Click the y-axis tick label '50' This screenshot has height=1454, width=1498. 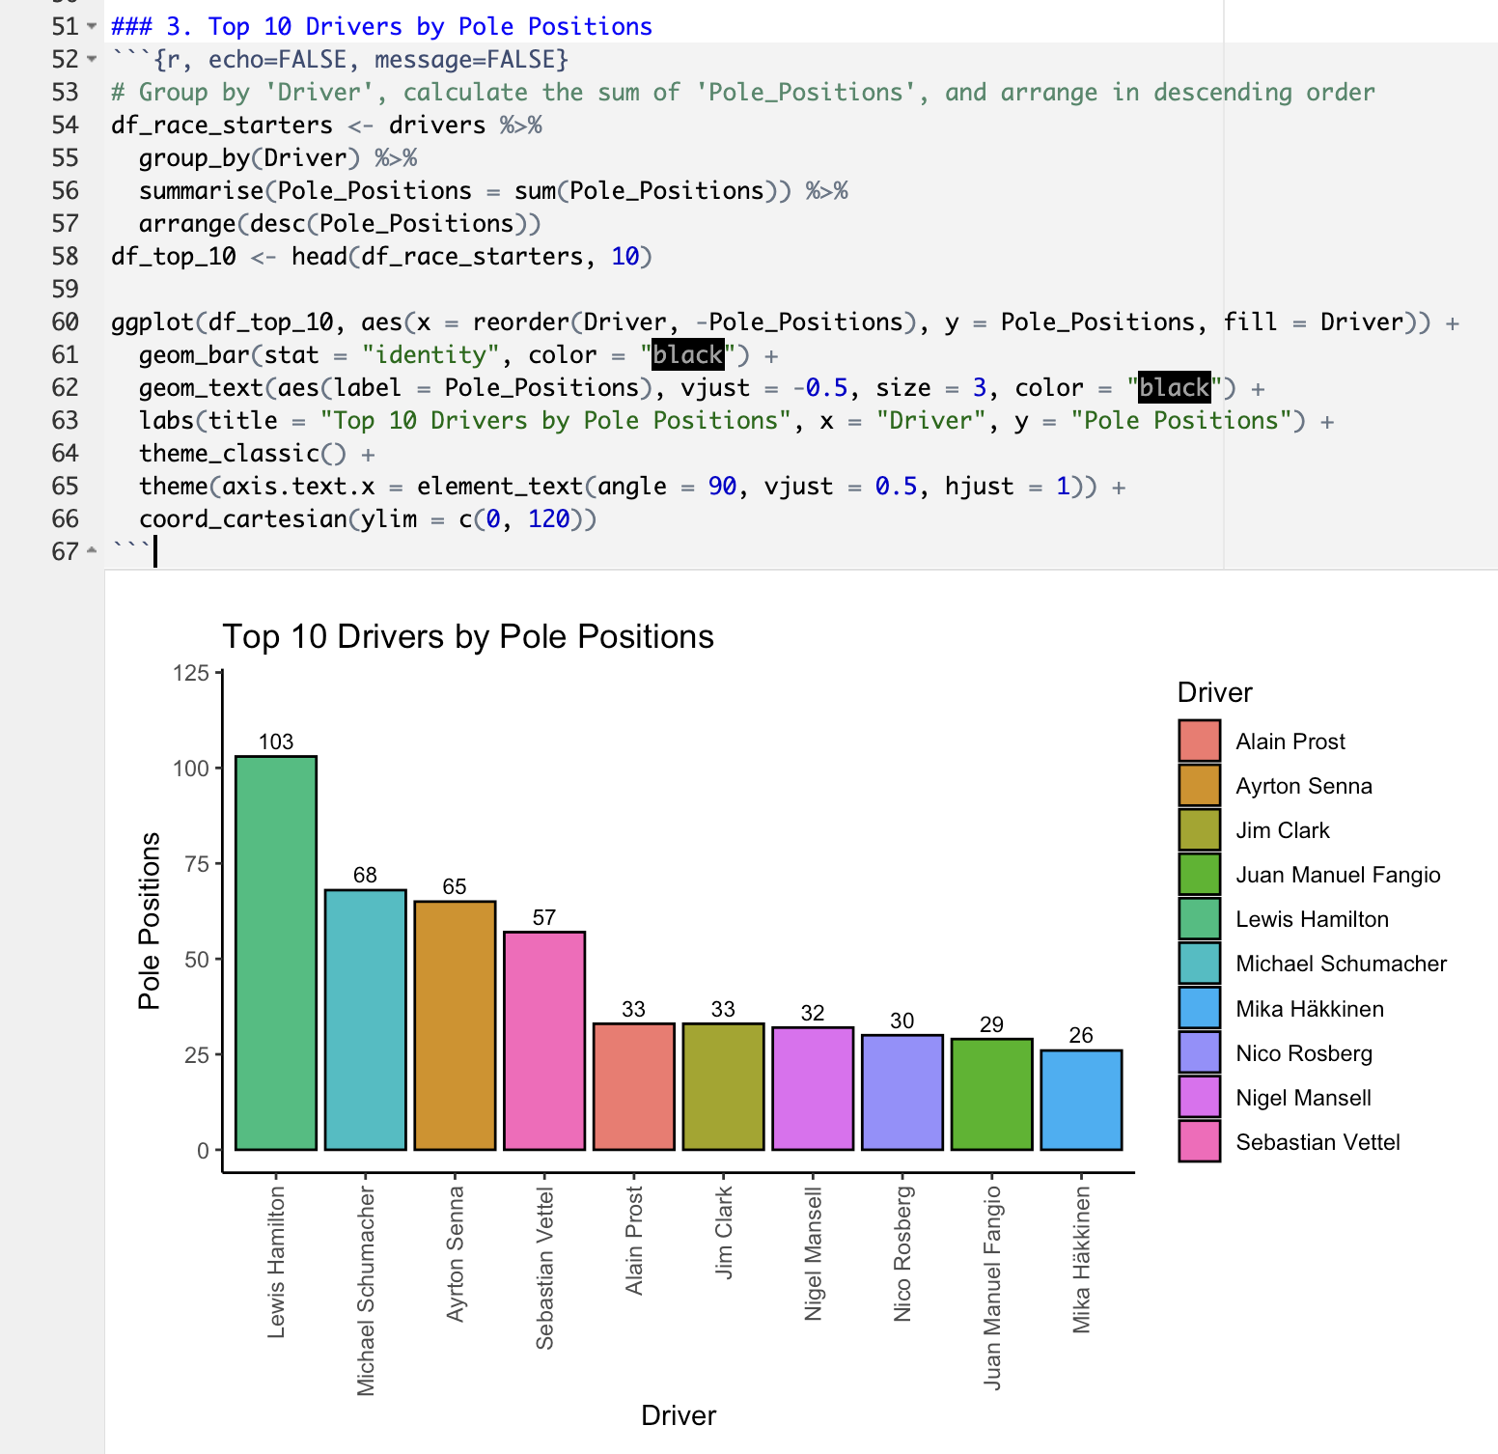[197, 960]
